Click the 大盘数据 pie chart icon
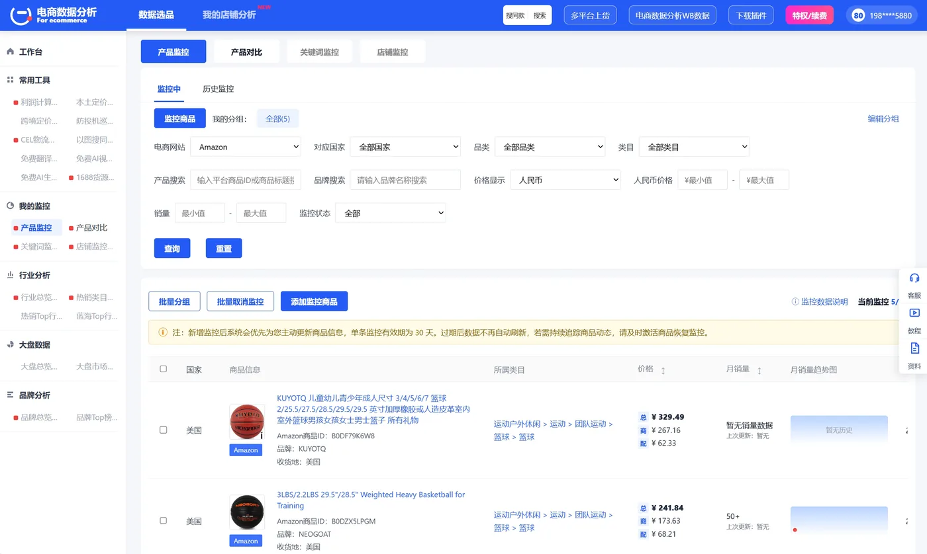Screen dimensions: 927x554 10,345
